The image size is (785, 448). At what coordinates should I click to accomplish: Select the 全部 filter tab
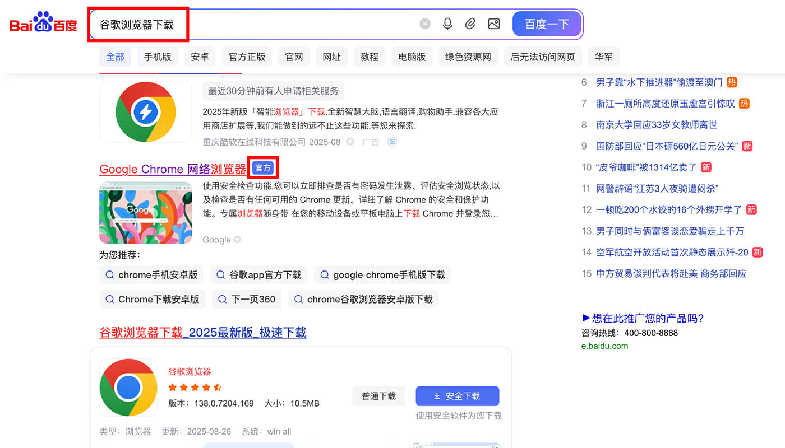pyautogui.click(x=115, y=57)
